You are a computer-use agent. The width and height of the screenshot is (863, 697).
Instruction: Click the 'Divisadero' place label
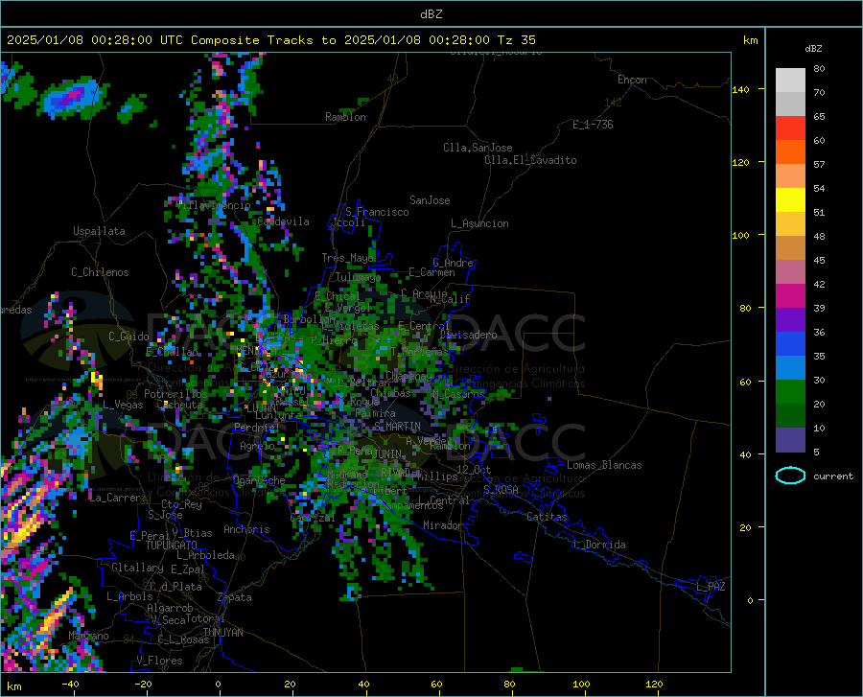(x=468, y=335)
